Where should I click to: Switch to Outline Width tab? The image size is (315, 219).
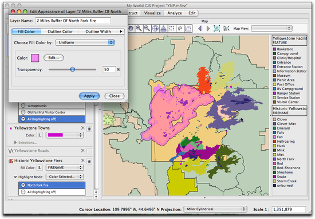(x=98, y=32)
